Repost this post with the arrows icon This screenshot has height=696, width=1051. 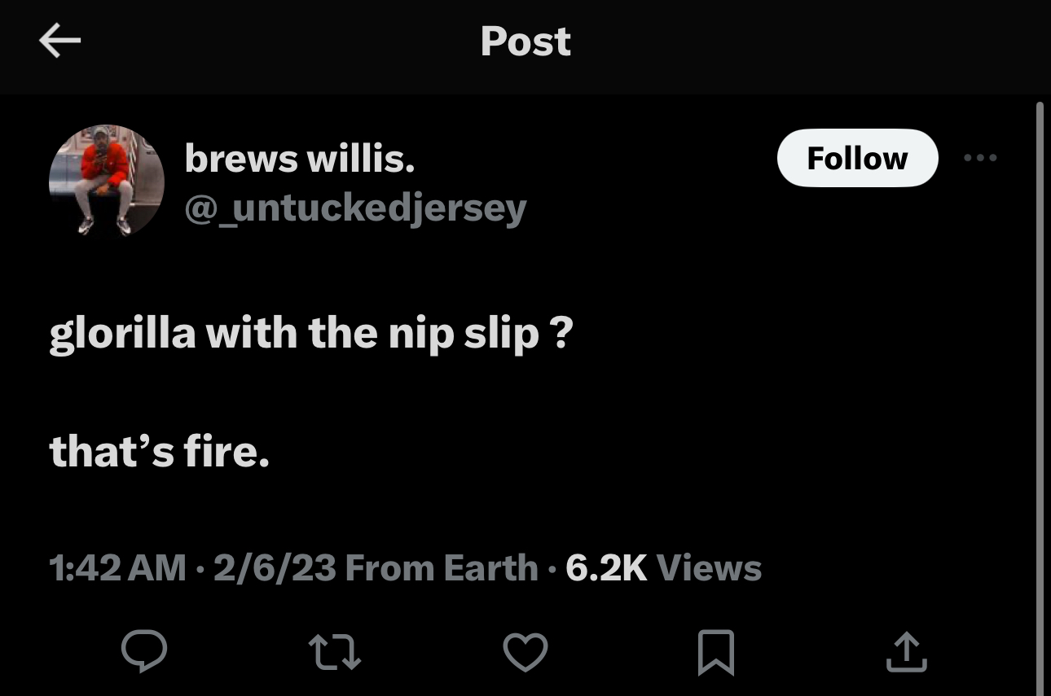pos(335,652)
